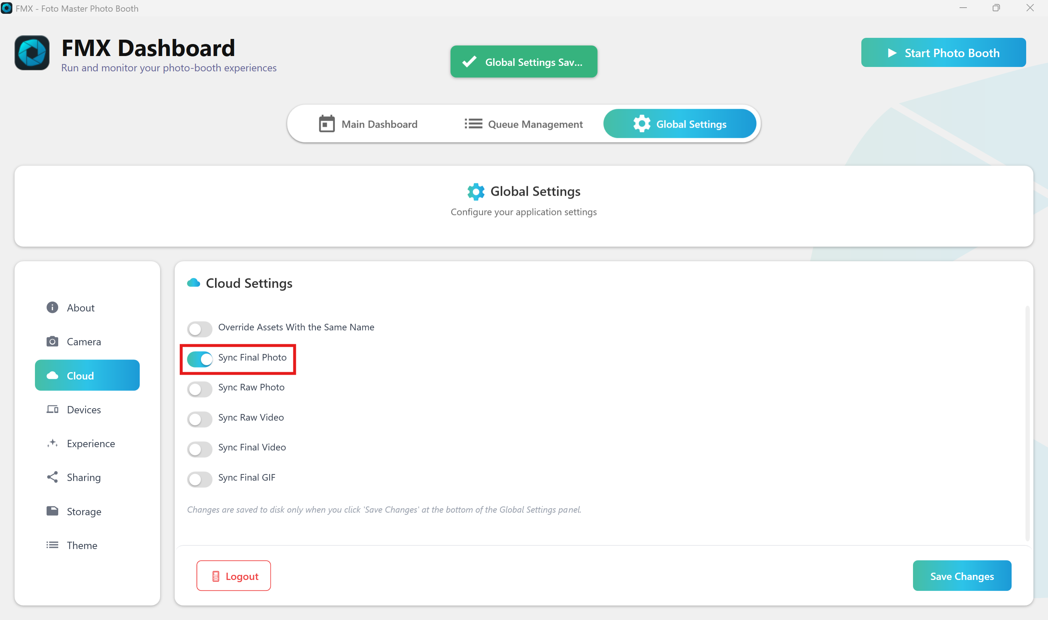
Task: Click the Sharing icon in sidebar
Action: [52, 477]
